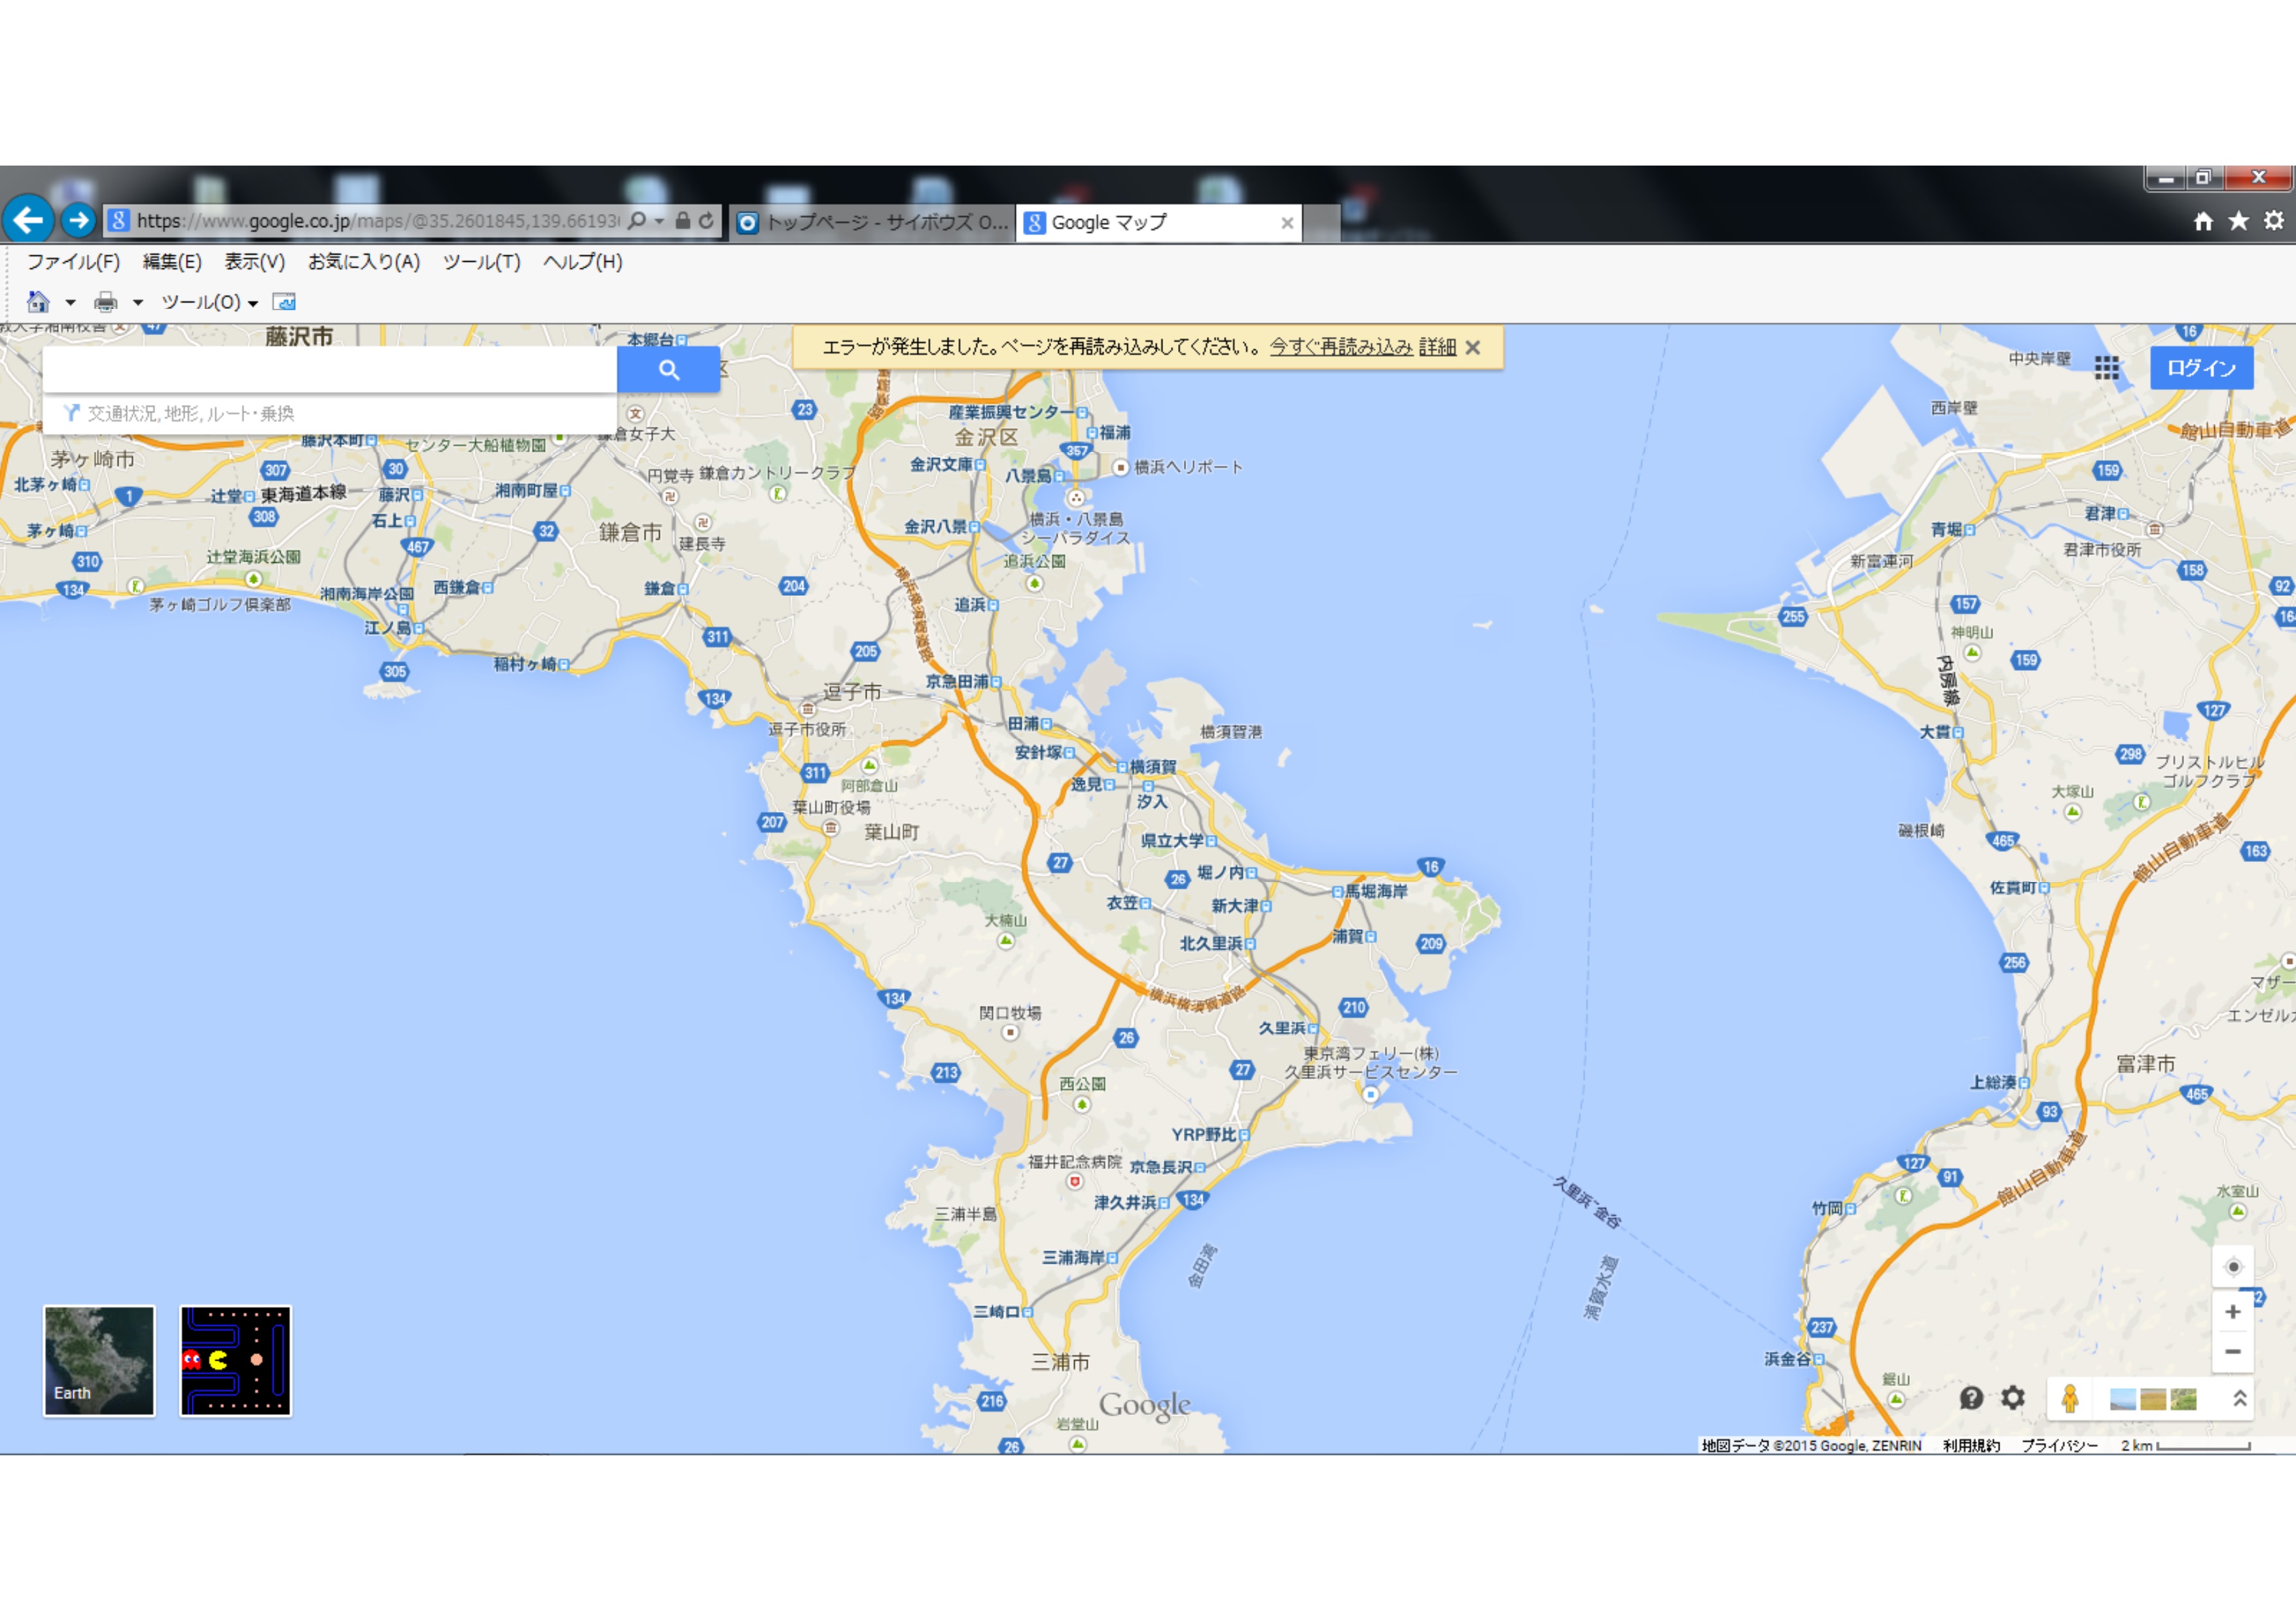Click the printer icon in command bar
This screenshot has height=1623, width=2296.
point(106,302)
